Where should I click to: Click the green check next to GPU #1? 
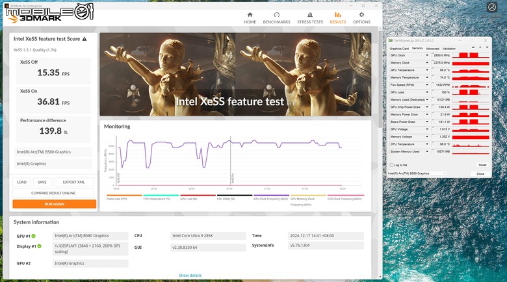34,236
